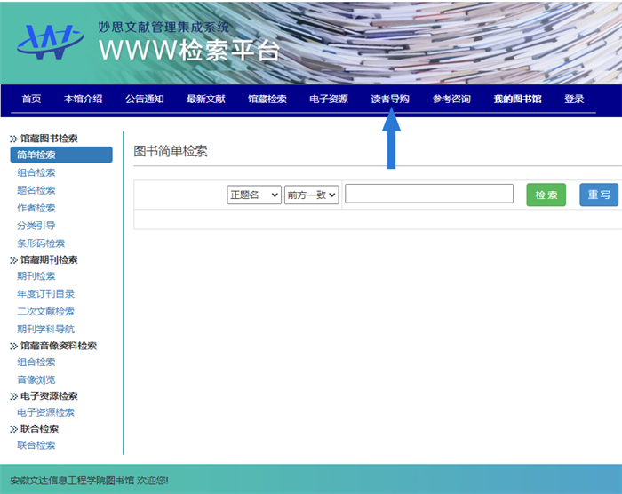Open 电子资源 navigation menu item
Viewport: 622px width, 494px height.
coord(329,99)
